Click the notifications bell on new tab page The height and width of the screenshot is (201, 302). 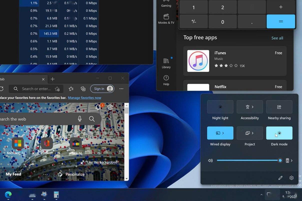tap(98, 107)
